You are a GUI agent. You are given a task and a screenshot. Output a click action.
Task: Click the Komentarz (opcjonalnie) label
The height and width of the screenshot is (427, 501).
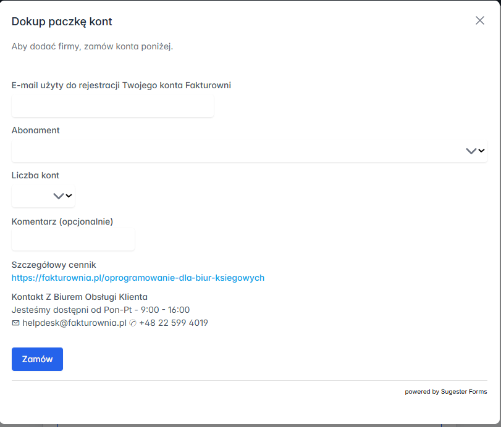pos(62,221)
